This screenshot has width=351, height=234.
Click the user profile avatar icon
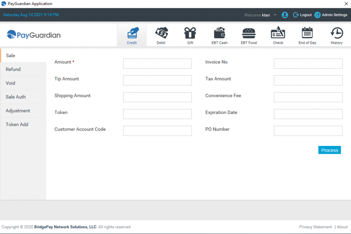[285, 15]
